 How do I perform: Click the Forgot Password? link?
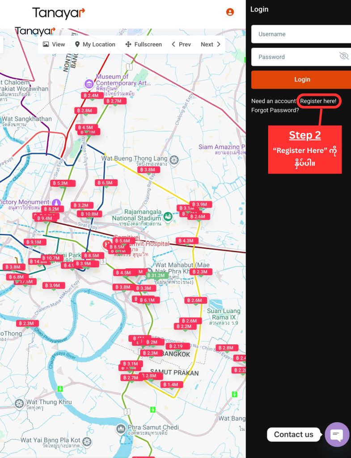pyautogui.click(x=275, y=110)
